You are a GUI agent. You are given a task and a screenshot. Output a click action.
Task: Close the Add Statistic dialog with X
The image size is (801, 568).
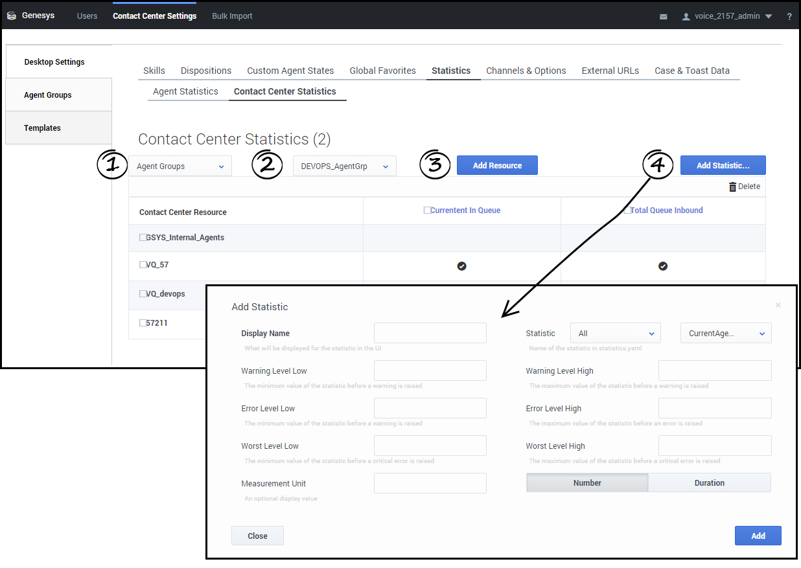coord(778,305)
